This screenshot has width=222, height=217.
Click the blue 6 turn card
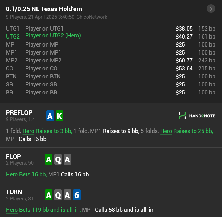click(x=77, y=195)
